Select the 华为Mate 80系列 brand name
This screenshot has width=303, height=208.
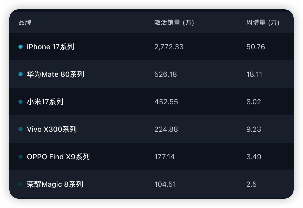pyautogui.click(x=55, y=74)
